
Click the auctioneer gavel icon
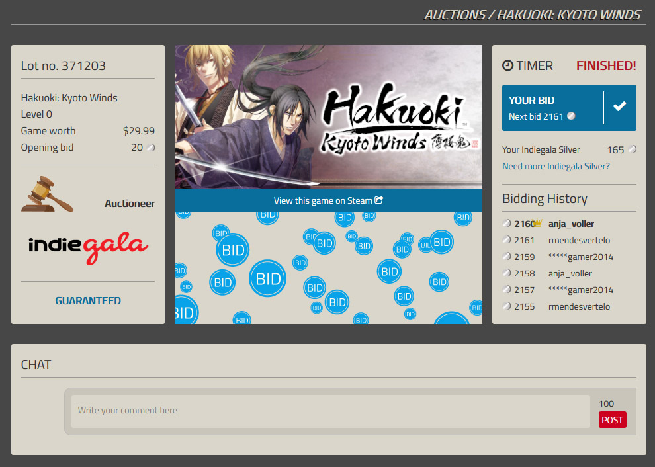(47, 194)
